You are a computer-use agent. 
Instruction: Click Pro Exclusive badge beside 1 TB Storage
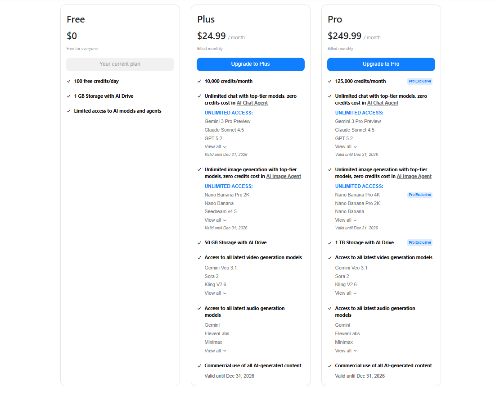point(419,242)
